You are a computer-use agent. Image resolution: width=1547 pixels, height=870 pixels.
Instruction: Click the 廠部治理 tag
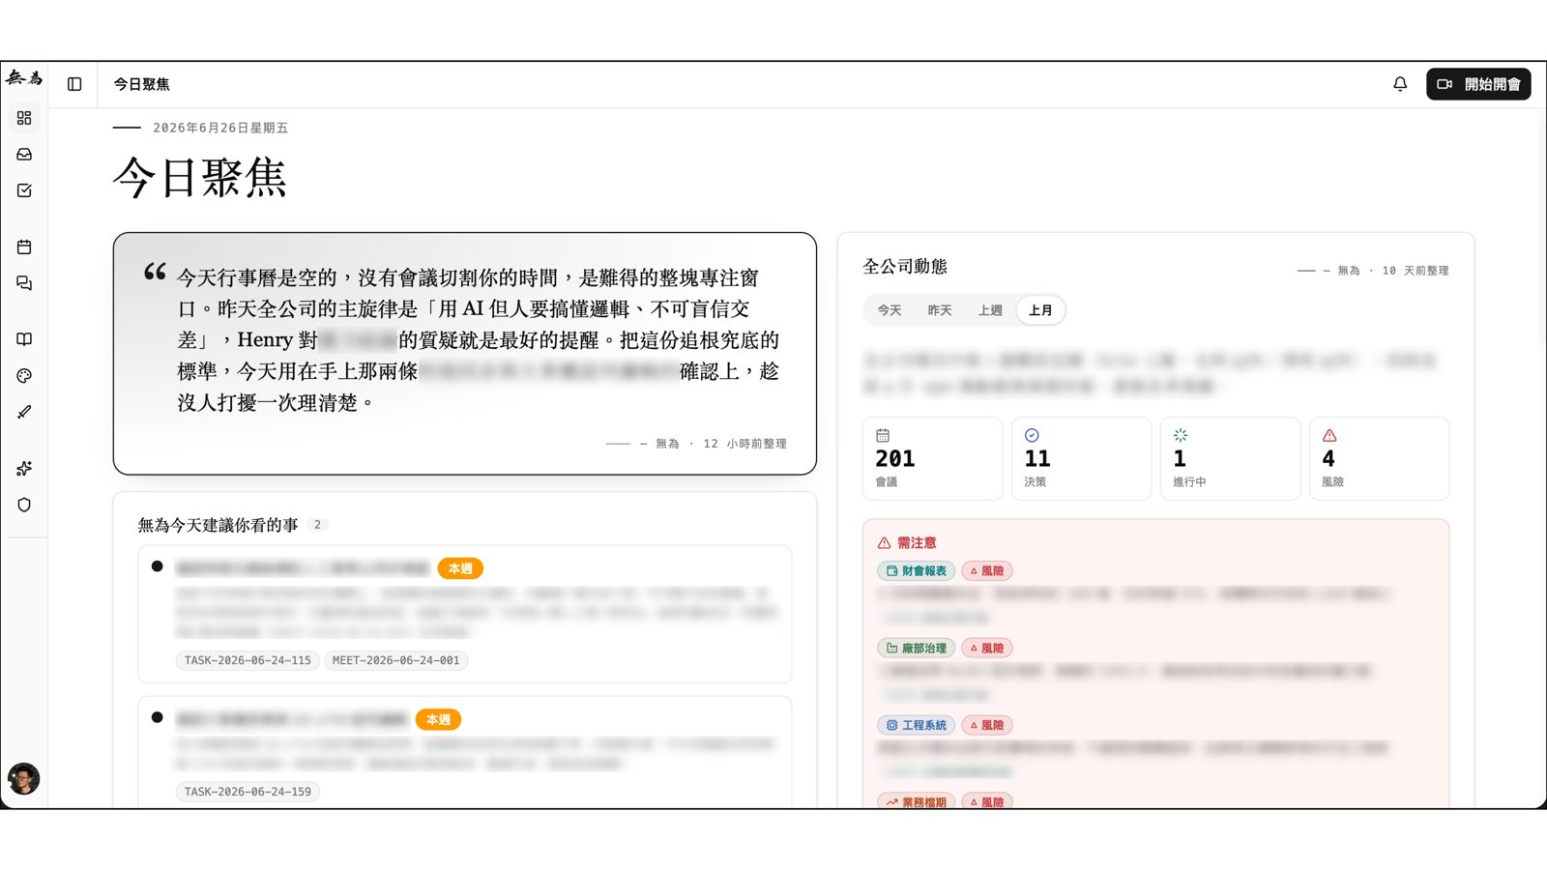(x=916, y=648)
